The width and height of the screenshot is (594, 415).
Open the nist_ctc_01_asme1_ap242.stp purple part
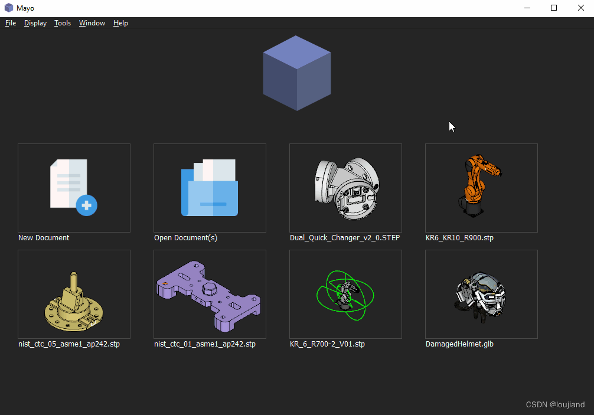[x=210, y=294]
